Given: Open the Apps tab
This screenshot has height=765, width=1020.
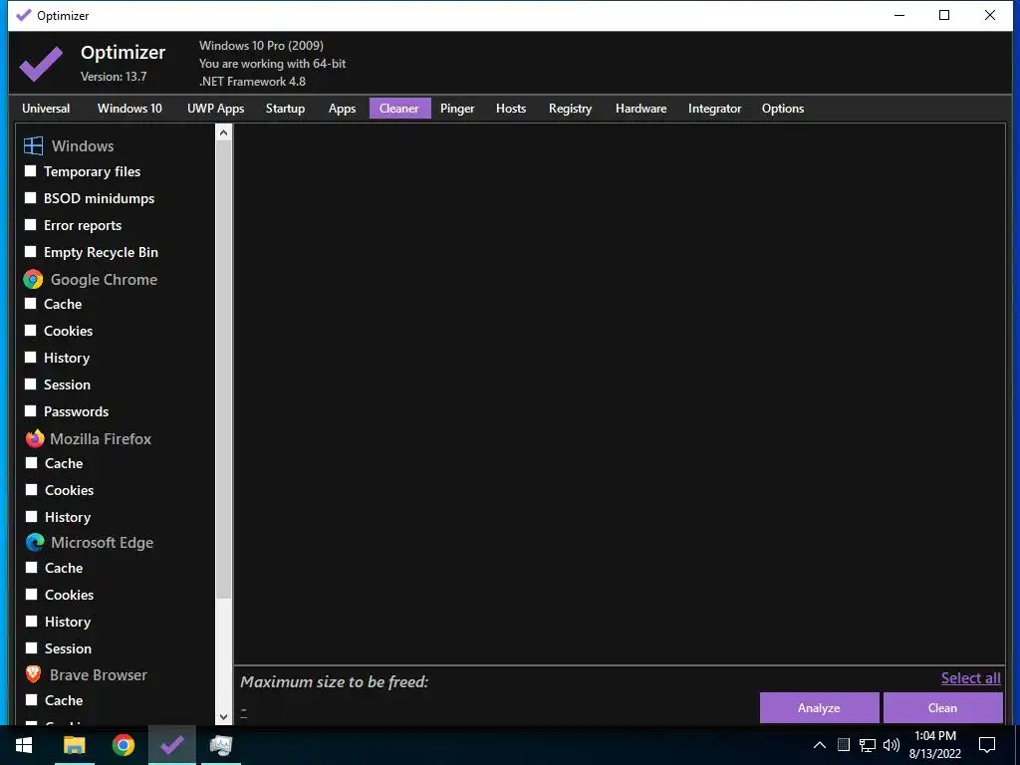Looking at the screenshot, I should (x=343, y=108).
